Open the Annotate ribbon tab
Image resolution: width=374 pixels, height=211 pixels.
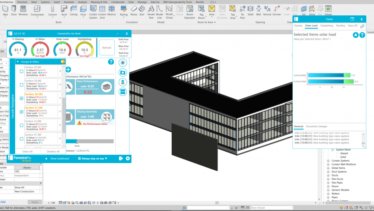coord(69,2)
